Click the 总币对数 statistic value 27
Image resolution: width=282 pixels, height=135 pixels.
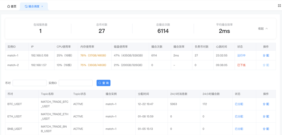(x=102, y=31)
